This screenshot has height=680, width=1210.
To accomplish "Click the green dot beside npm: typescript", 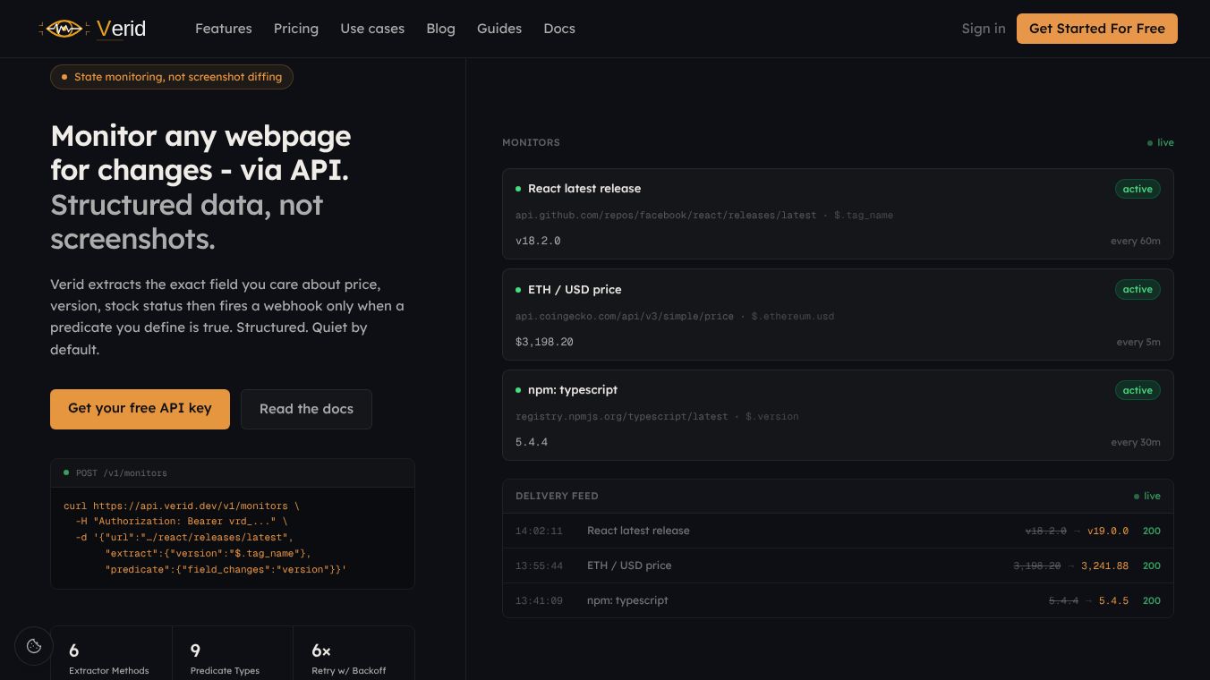I will 518,390.
